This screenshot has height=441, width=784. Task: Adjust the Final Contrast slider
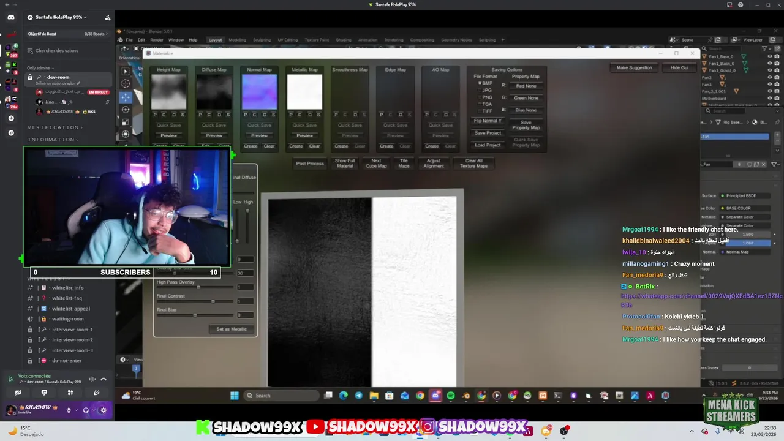[195, 301]
